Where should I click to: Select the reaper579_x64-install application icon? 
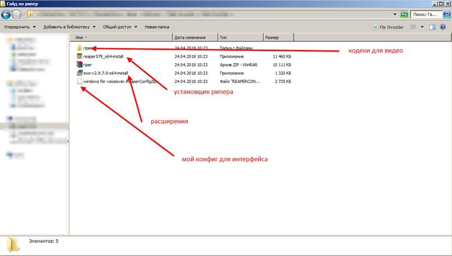click(x=79, y=57)
